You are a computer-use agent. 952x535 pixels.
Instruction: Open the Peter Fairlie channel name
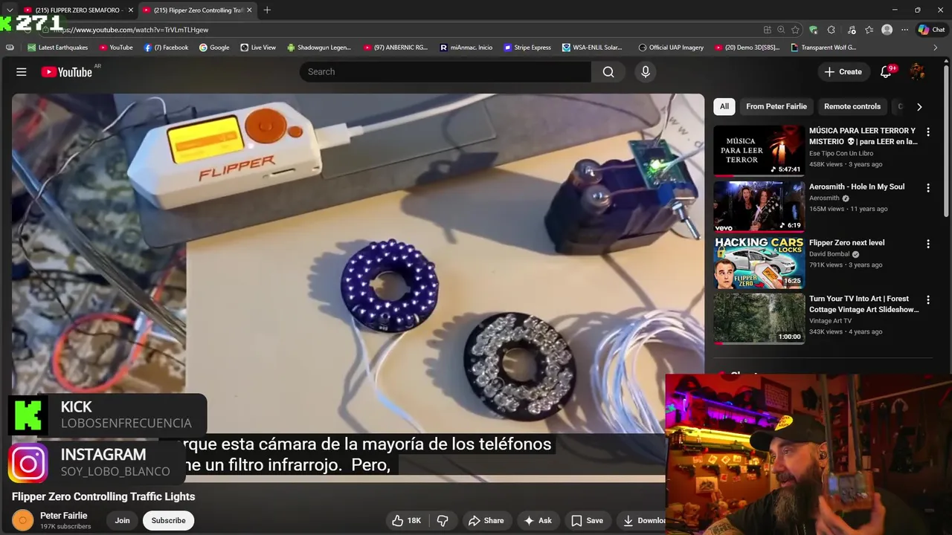coord(63,516)
